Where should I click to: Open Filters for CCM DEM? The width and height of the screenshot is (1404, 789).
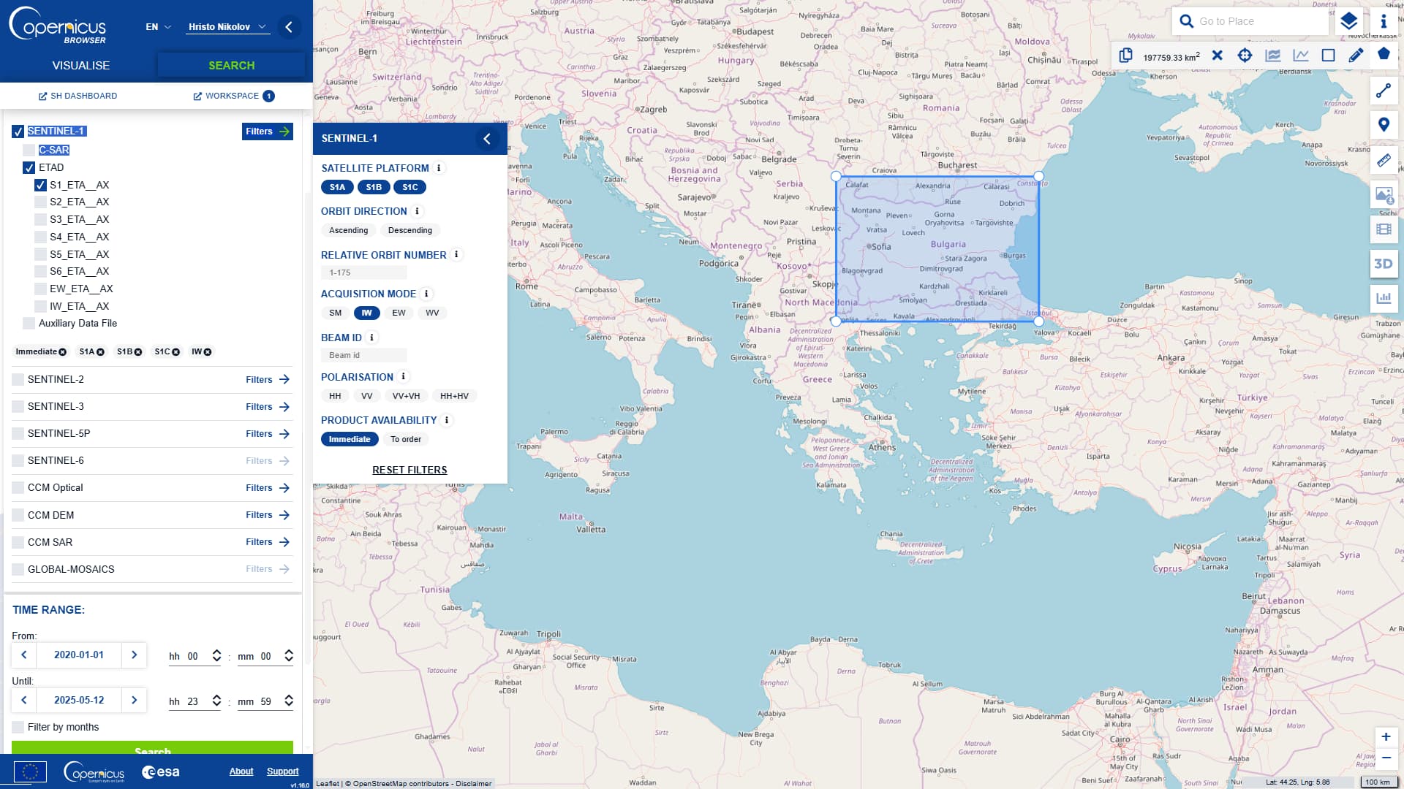pos(268,515)
